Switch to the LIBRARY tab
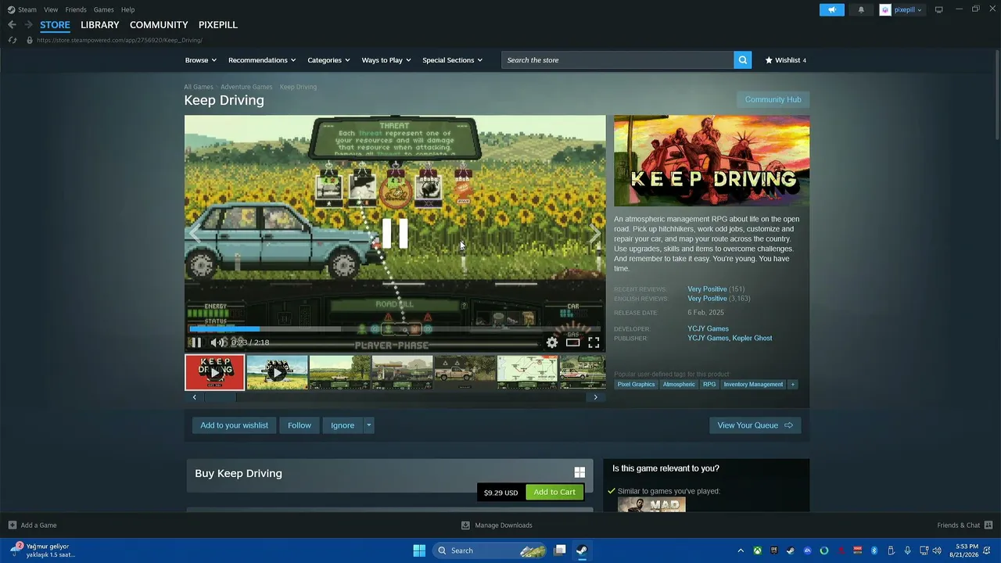Screen dimensions: 1001x563 tap(100, 25)
